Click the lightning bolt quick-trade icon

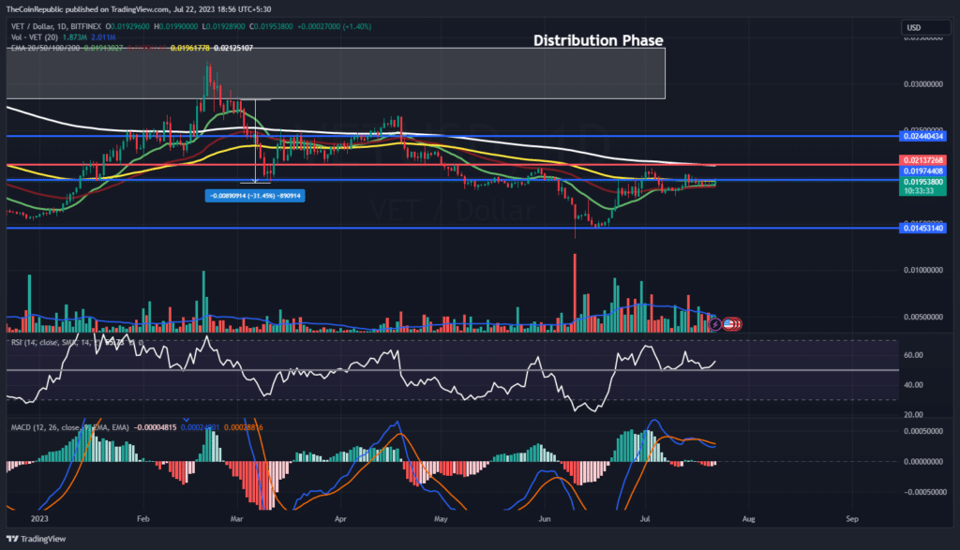pos(714,323)
